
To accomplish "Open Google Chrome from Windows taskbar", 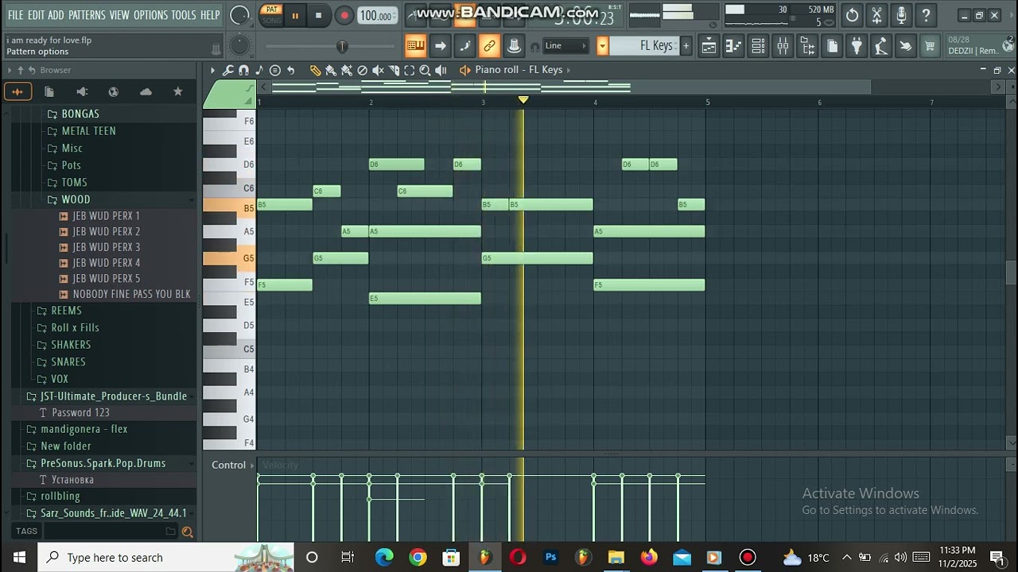I will click(418, 557).
